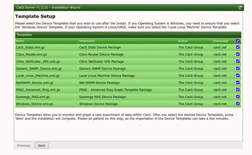Toggle the Citrix_NetScaler_VPX.xml.gz checkbox

(x=238, y=61)
